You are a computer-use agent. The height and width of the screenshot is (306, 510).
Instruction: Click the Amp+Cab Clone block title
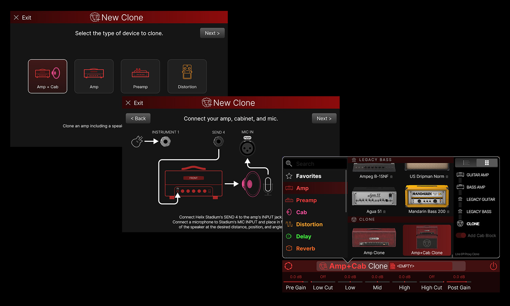pos(358,266)
